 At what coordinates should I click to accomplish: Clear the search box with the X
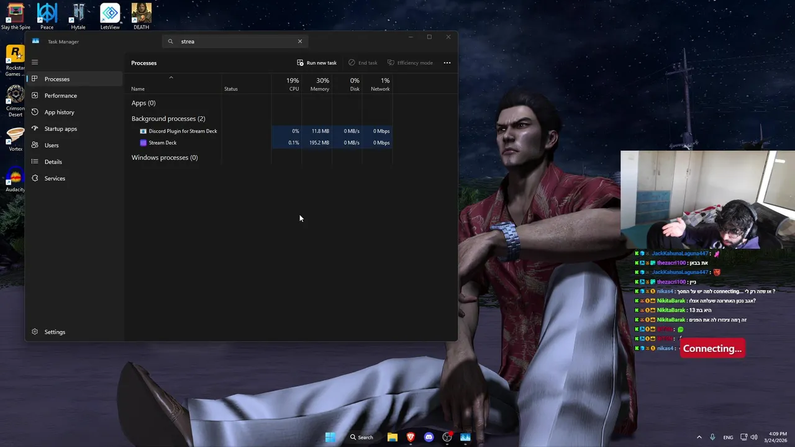(300, 42)
